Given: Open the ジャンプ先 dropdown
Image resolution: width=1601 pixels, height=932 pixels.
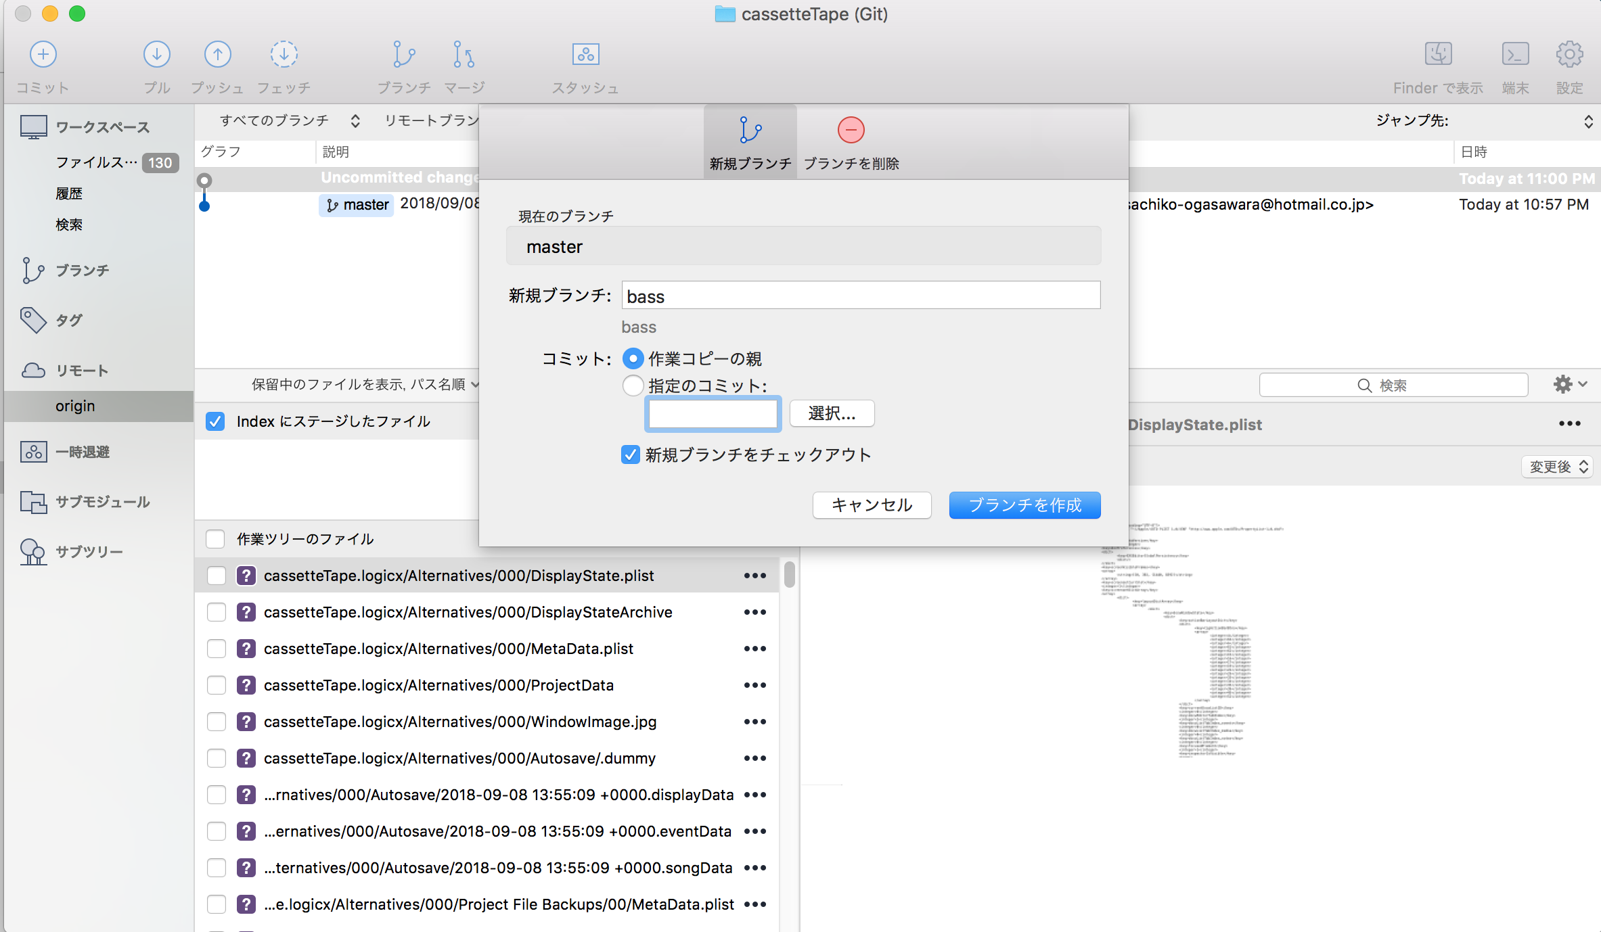Looking at the screenshot, I should [x=1589, y=121].
